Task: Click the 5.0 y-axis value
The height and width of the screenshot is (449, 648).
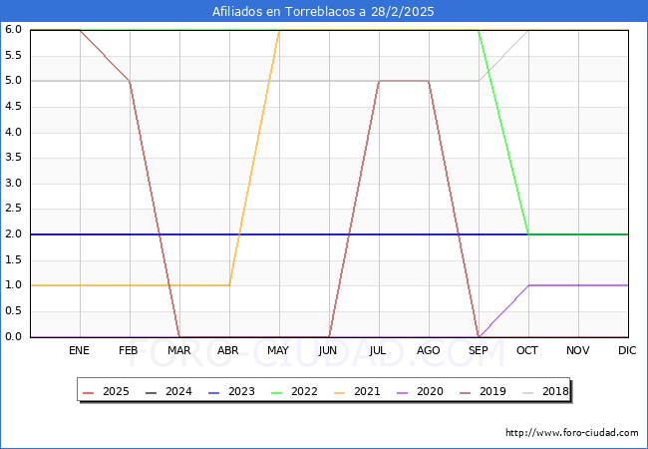Action: [x=13, y=81]
